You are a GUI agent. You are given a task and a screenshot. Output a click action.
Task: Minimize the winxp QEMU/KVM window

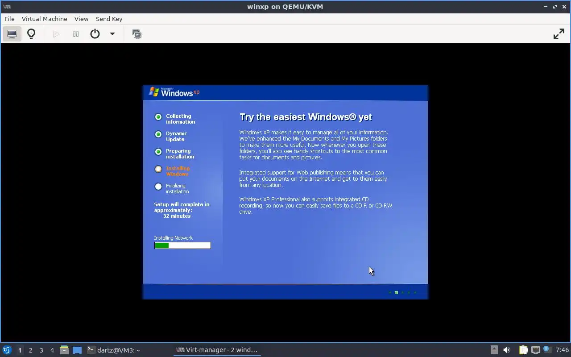546,7
